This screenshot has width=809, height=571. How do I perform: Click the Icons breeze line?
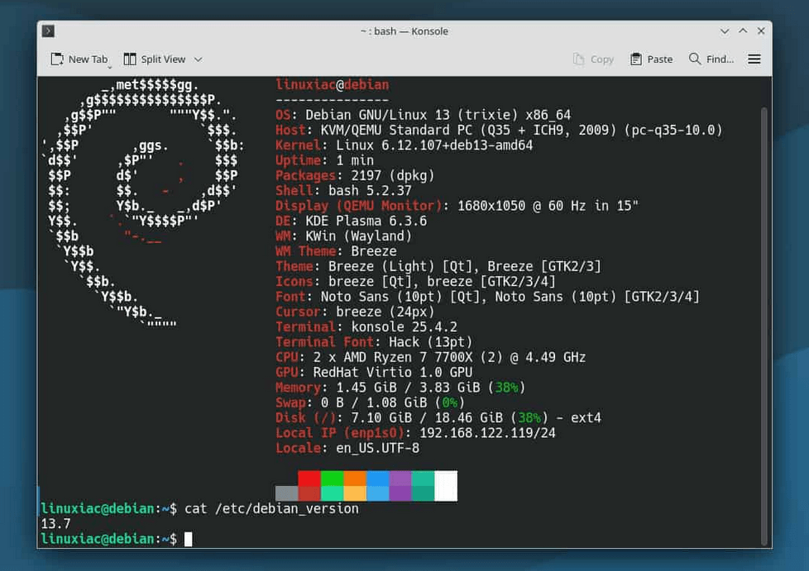pos(415,282)
